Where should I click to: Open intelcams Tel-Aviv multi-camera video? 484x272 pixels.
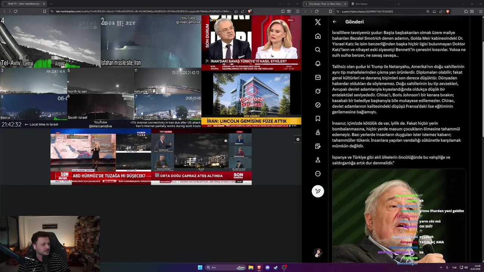pyautogui.click(x=100, y=72)
